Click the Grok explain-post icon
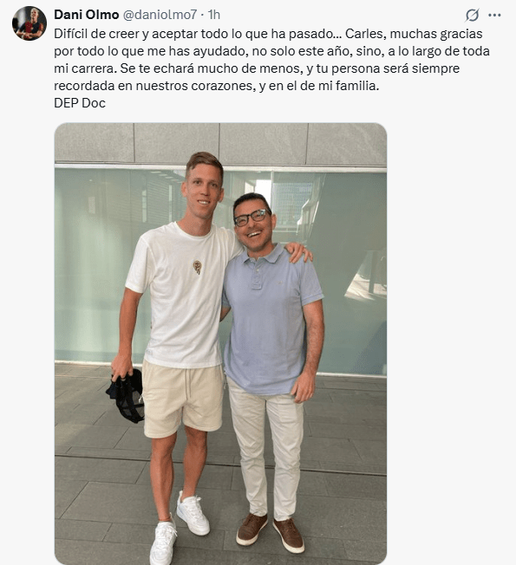516x565 pixels. tap(472, 15)
